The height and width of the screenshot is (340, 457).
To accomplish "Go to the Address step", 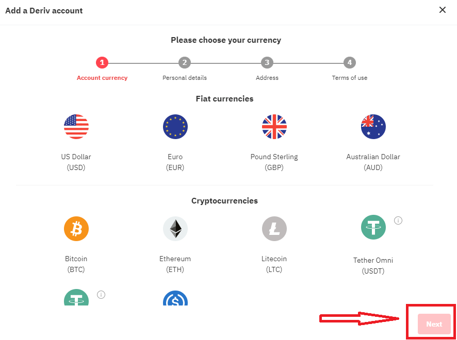I will click(x=267, y=62).
